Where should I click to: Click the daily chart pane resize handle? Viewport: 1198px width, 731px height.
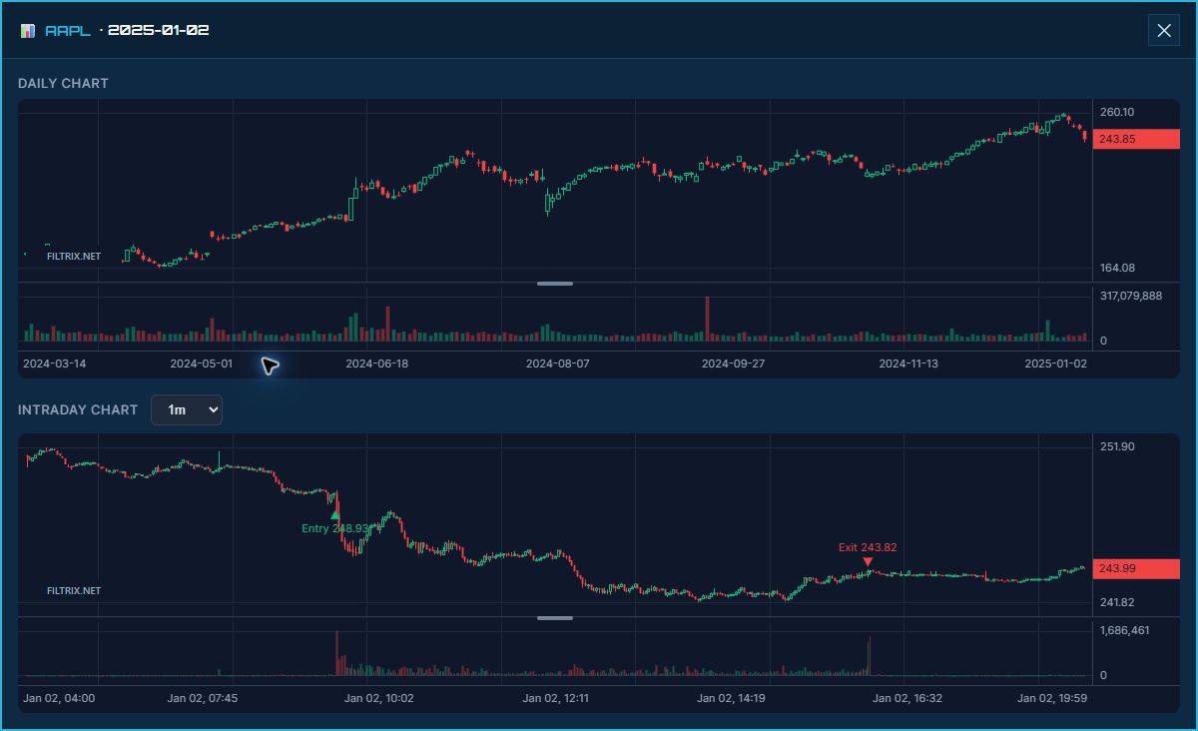click(x=555, y=284)
